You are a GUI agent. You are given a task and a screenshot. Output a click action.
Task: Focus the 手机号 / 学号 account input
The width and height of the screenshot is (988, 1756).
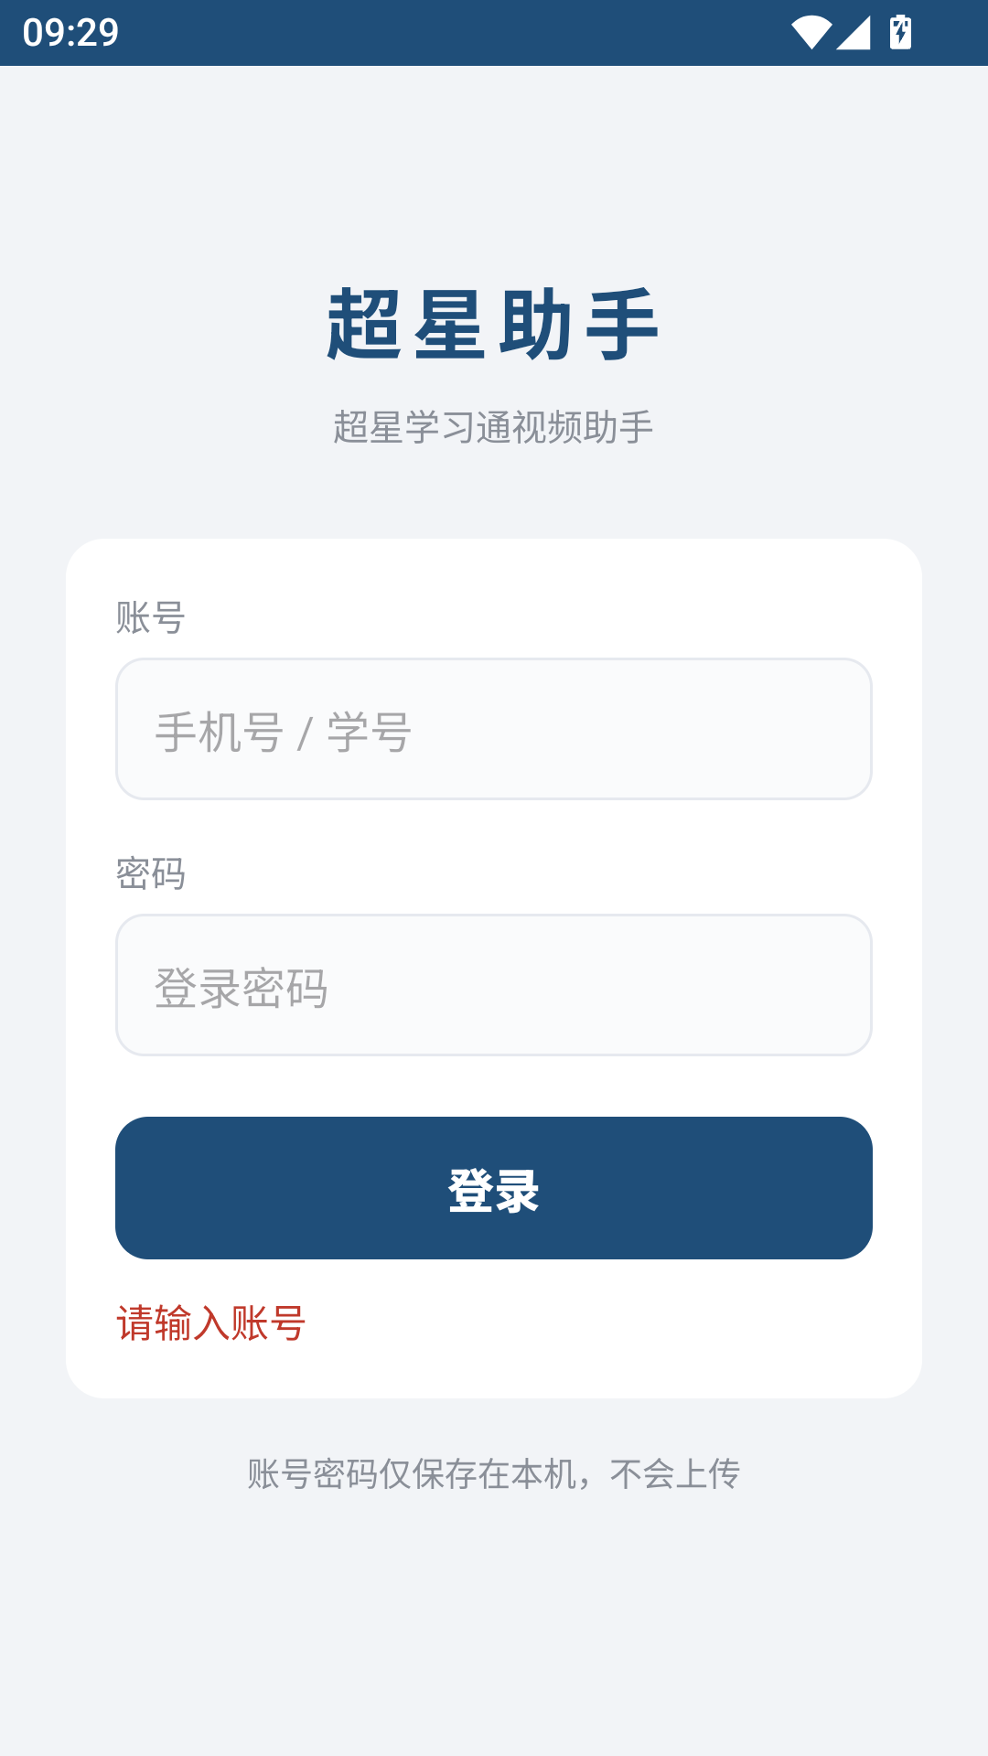(x=494, y=729)
